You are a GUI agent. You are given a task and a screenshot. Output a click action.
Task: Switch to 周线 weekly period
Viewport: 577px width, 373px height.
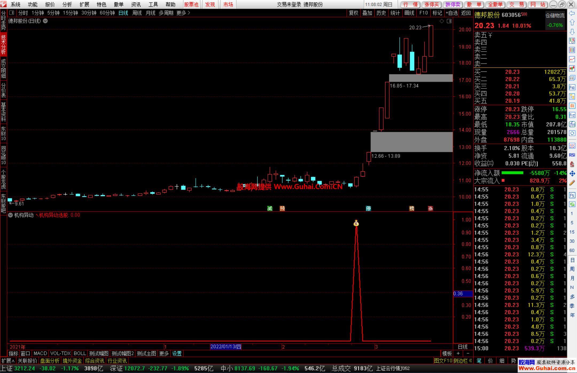tap(137, 13)
